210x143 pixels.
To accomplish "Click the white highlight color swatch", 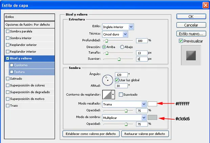I will tap(152, 104).
